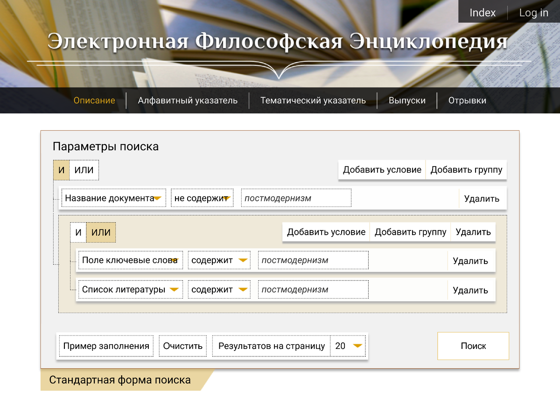Delete the Поле ключевые слова condition

tap(470, 261)
